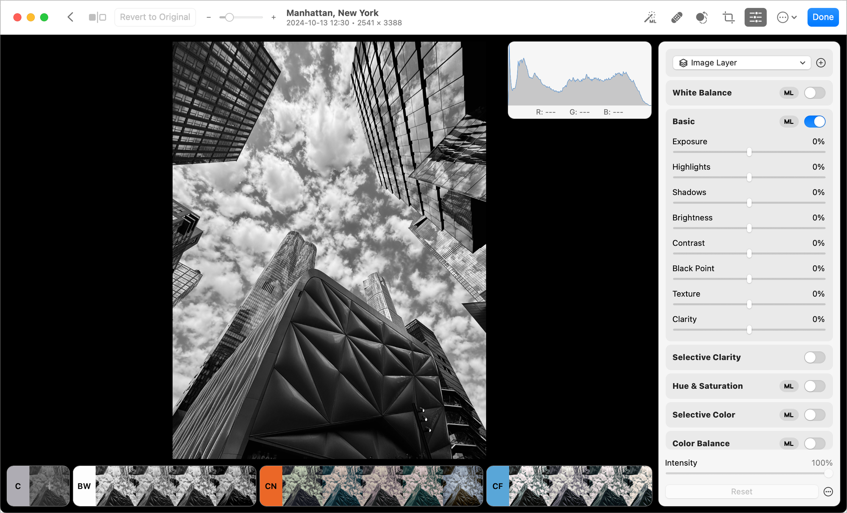Click Revert to Original button

[x=154, y=17]
